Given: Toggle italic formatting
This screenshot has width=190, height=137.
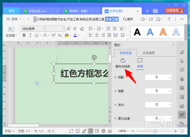Looking at the screenshot, I should (30, 35).
